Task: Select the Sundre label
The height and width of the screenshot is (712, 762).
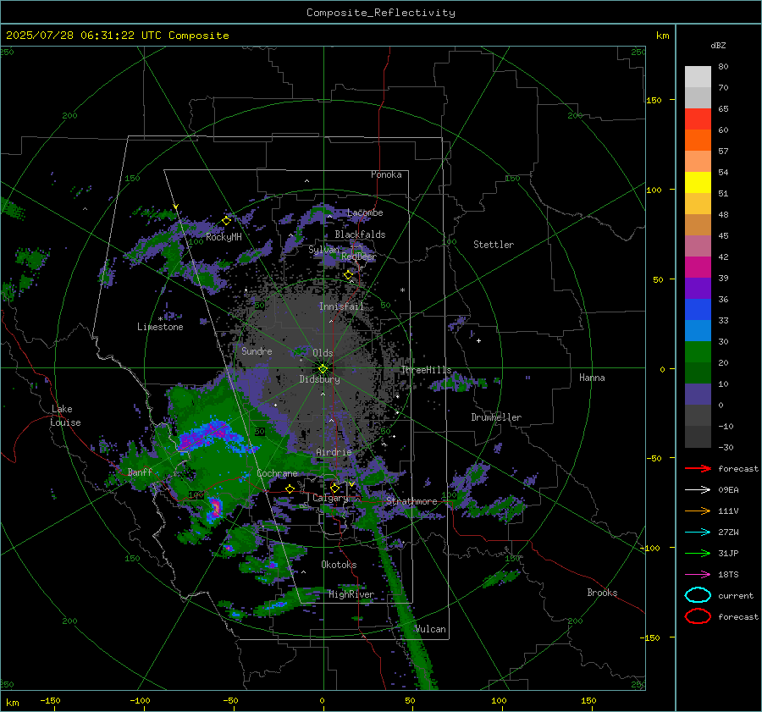Action: click(257, 350)
